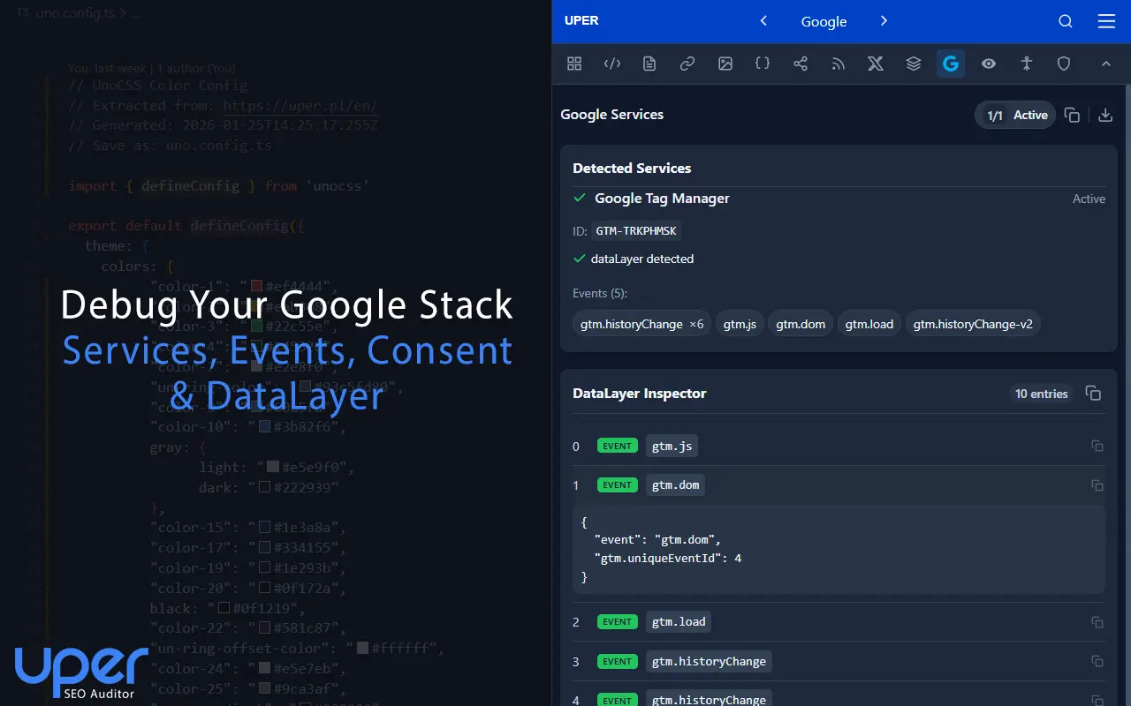Image resolution: width=1131 pixels, height=706 pixels.
Task: Open the hamburger menu
Action: click(x=1106, y=21)
